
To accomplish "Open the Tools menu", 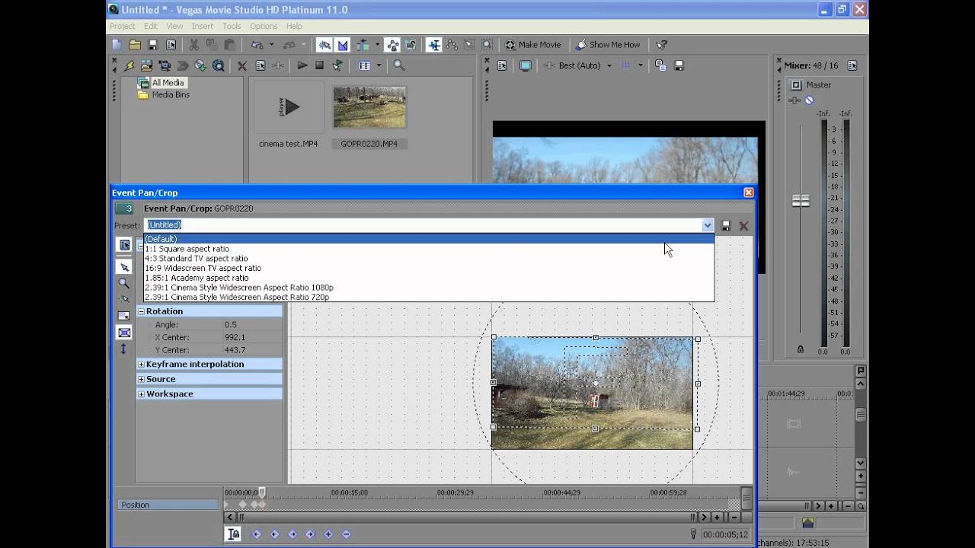I will [x=232, y=26].
